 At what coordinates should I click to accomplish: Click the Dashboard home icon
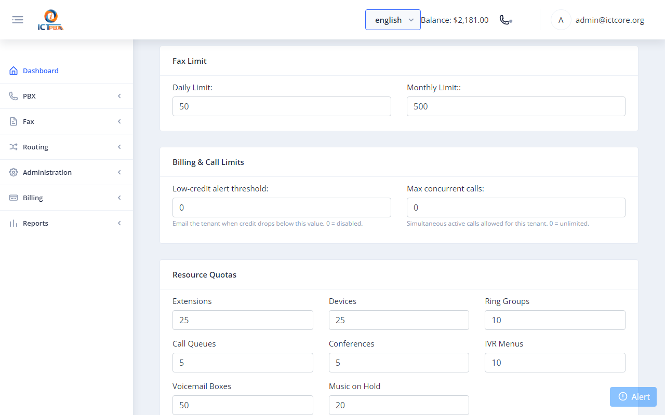(14, 71)
